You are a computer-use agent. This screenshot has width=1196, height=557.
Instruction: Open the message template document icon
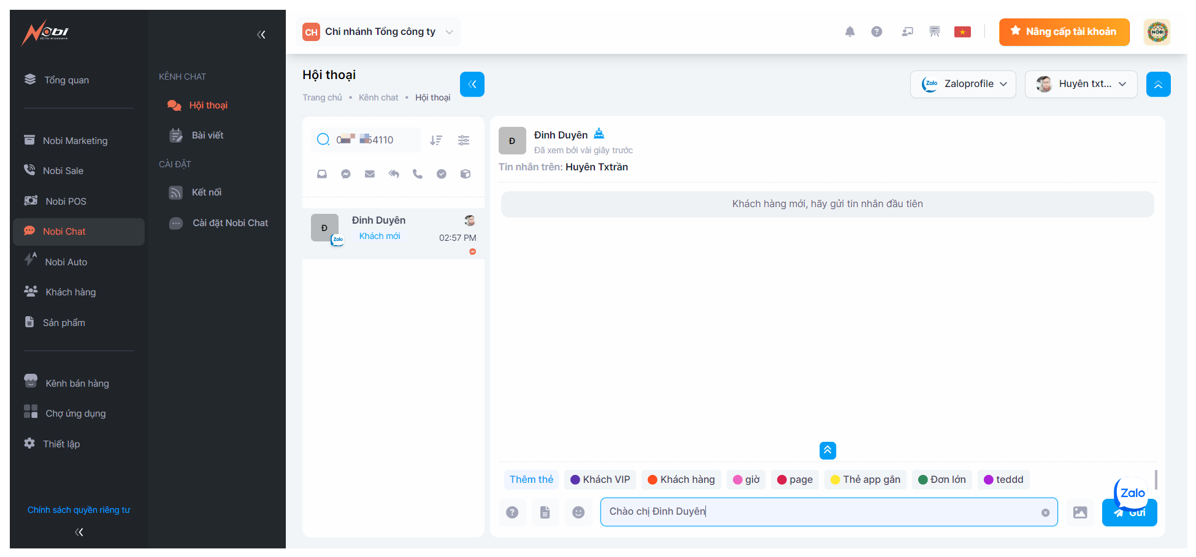click(545, 512)
